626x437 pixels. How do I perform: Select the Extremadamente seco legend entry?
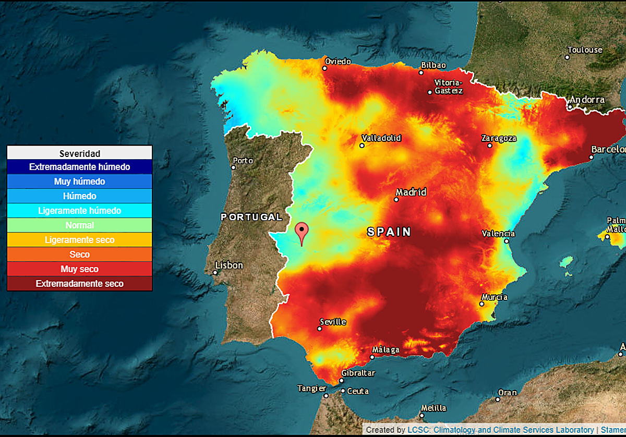point(79,283)
